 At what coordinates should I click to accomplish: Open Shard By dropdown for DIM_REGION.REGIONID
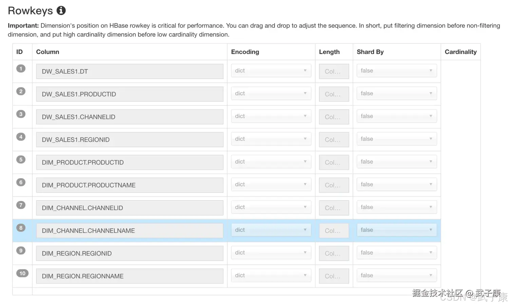tap(396, 252)
